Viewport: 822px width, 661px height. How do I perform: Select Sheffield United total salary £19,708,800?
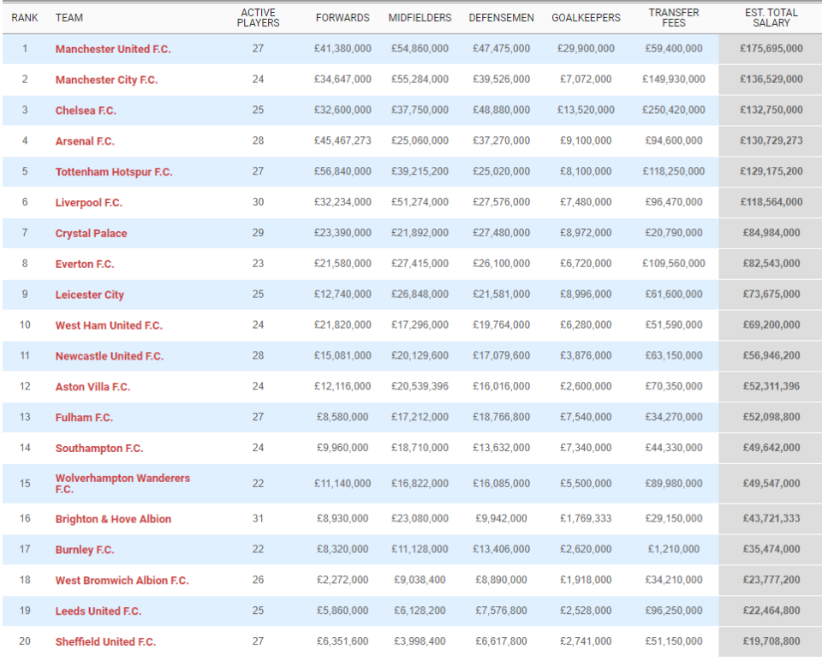pyautogui.click(x=771, y=641)
